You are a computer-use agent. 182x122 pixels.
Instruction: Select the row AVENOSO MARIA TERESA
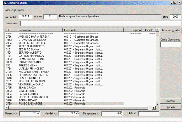pyautogui.click(x=34, y=37)
